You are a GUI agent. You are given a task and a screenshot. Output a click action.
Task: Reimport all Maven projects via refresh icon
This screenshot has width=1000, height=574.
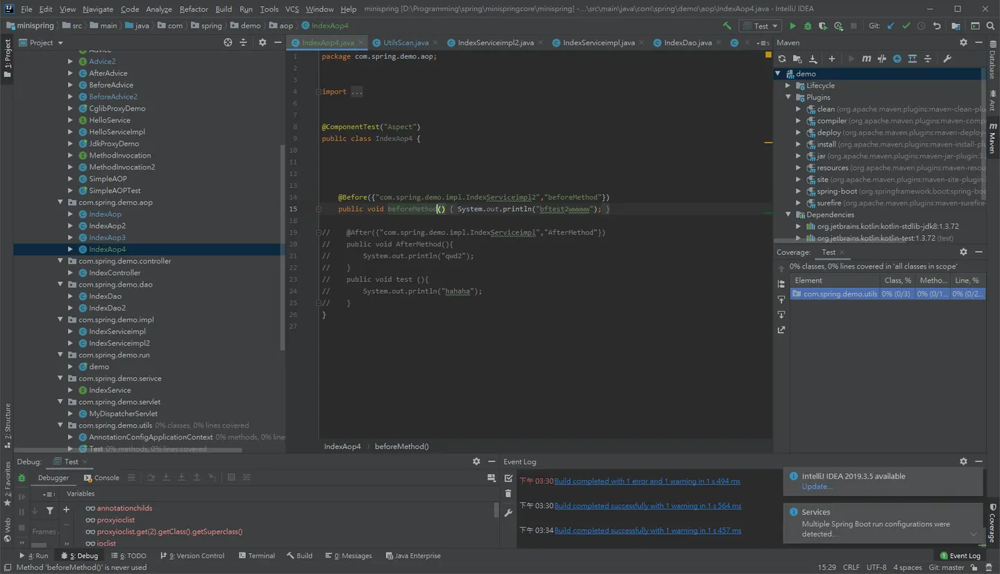click(x=782, y=59)
